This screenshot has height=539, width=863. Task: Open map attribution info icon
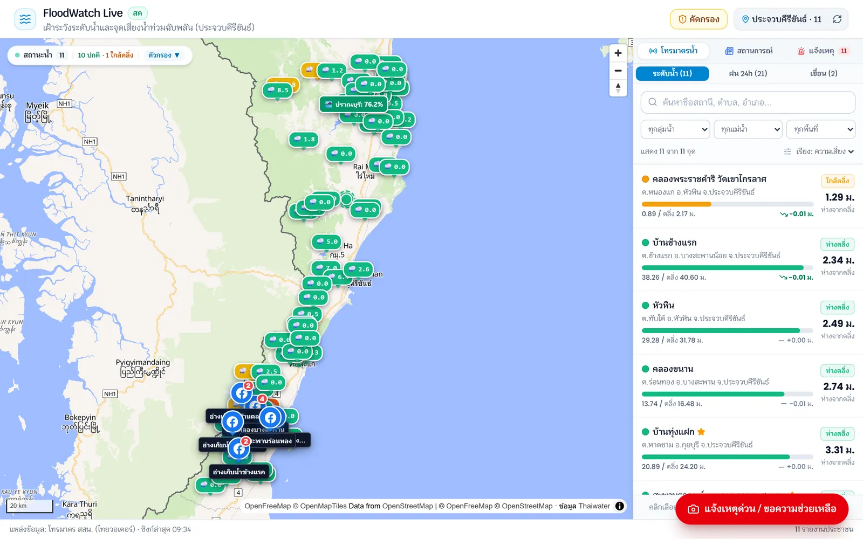620,506
